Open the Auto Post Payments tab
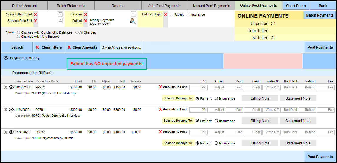 (x=164, y=6)
